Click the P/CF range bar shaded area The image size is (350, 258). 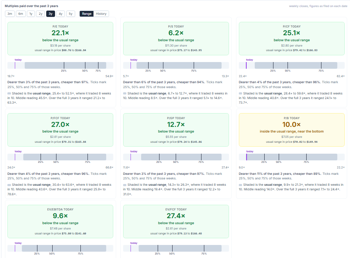pos(296,65)
